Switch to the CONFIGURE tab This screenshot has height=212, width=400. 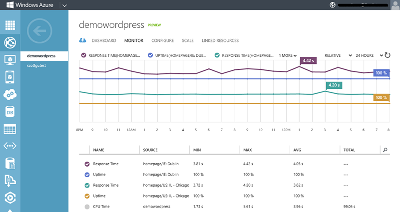coord(162,40)
